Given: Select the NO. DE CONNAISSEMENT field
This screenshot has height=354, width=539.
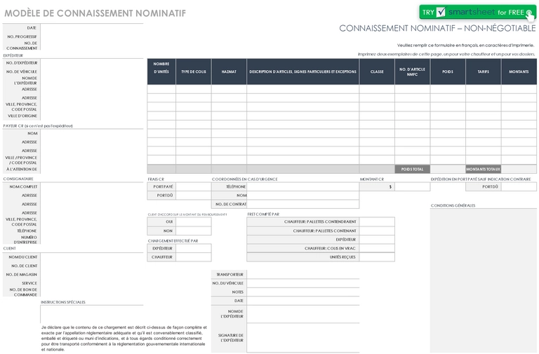Looking at the screenshot, I should 92,46.
